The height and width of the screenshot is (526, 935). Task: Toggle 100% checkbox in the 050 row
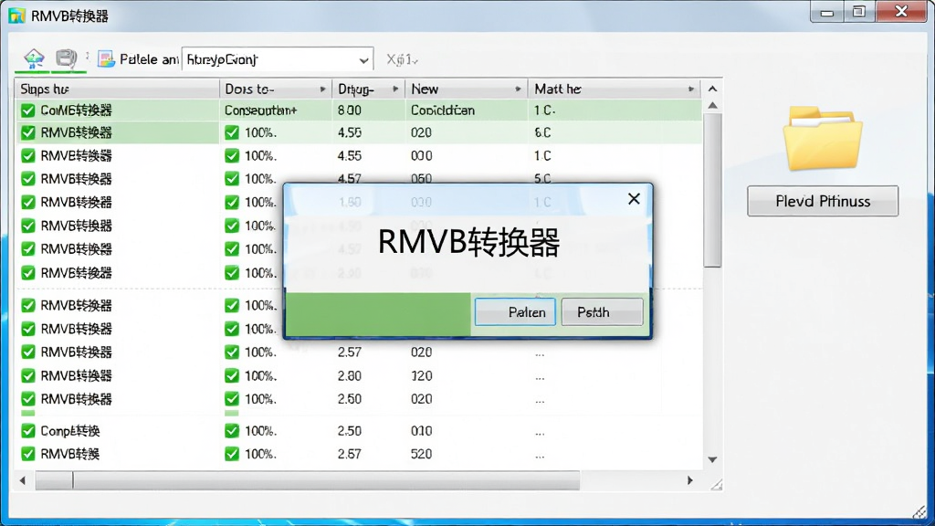click(x=232, y=178)
